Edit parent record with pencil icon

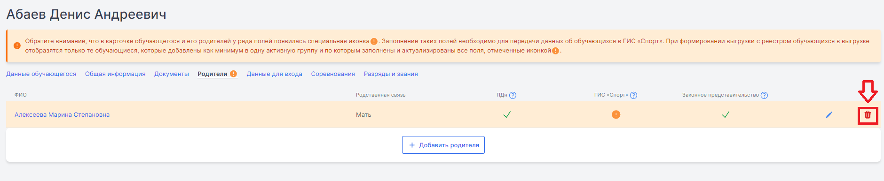click(x=829, y=114)
